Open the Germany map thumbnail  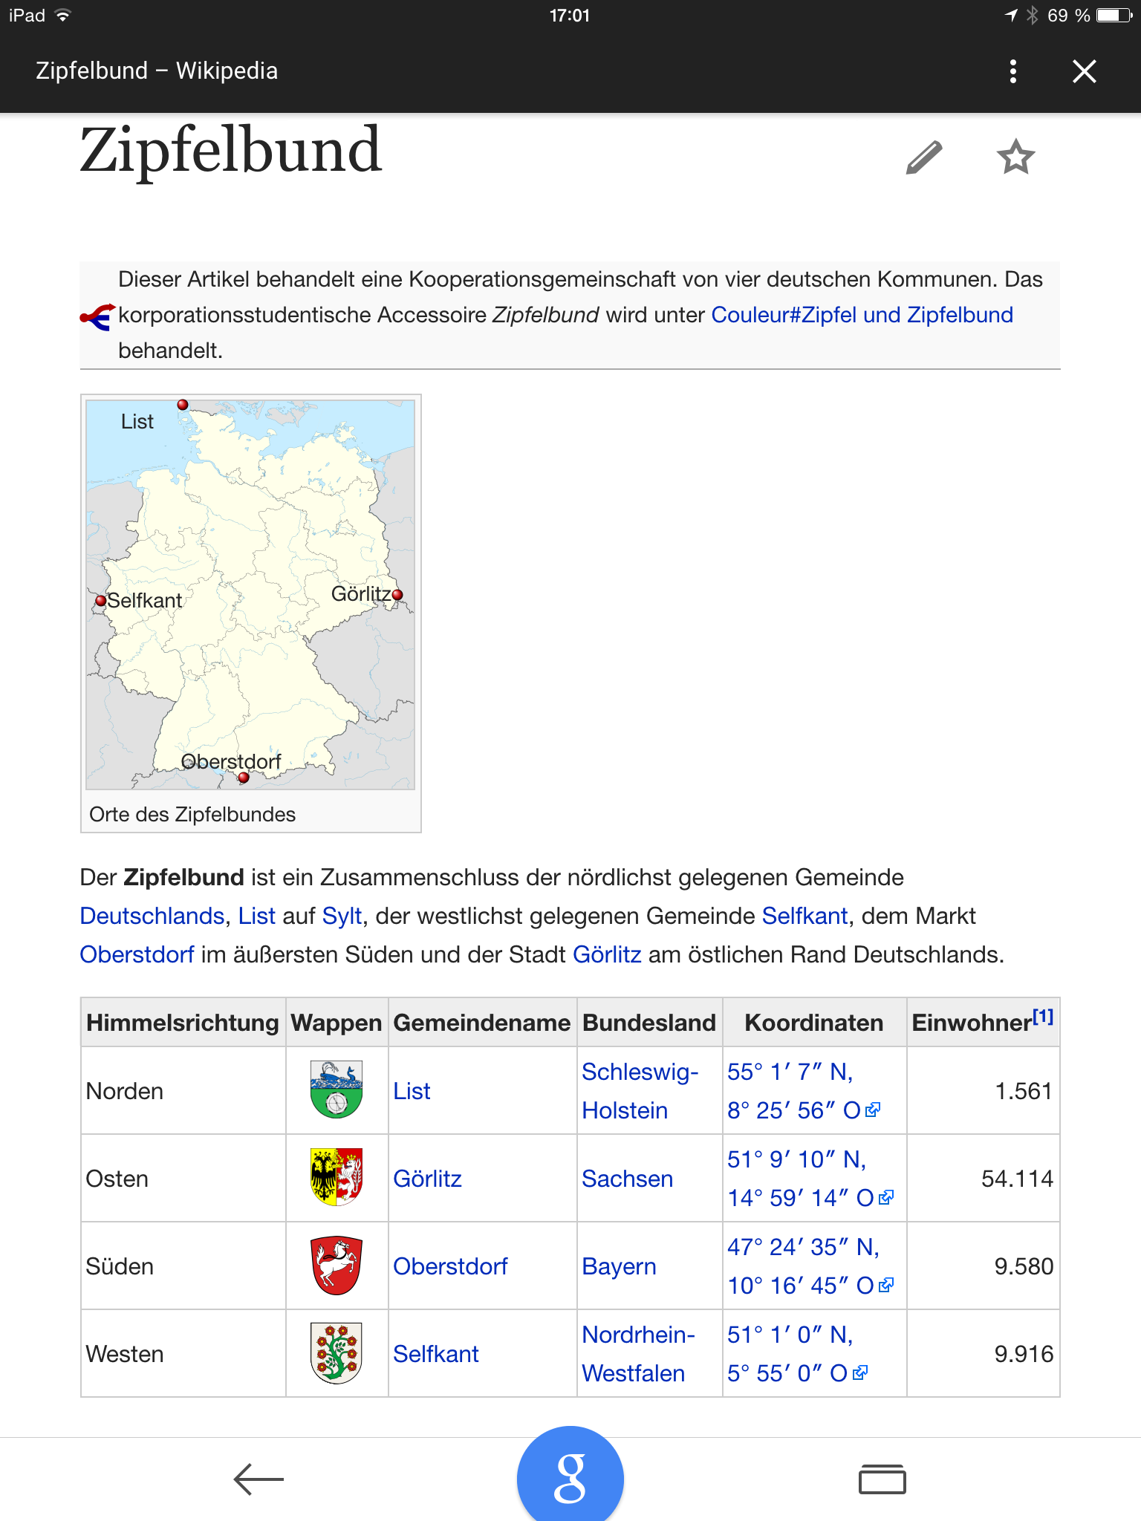[x=250, y=594]
